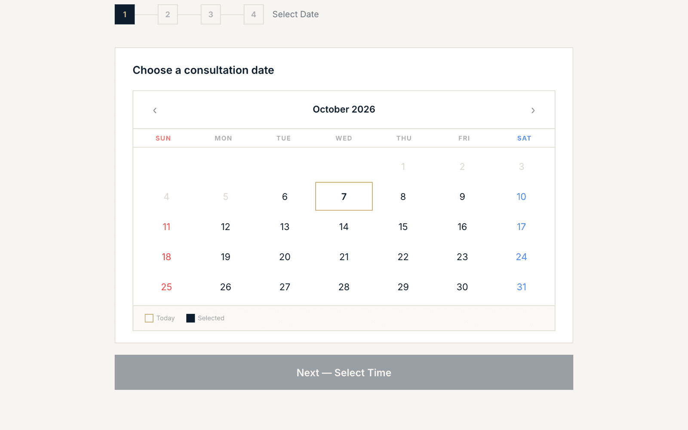Viewport: 688px width, 430px height.
Task: Select October 21
Action: 344,257
